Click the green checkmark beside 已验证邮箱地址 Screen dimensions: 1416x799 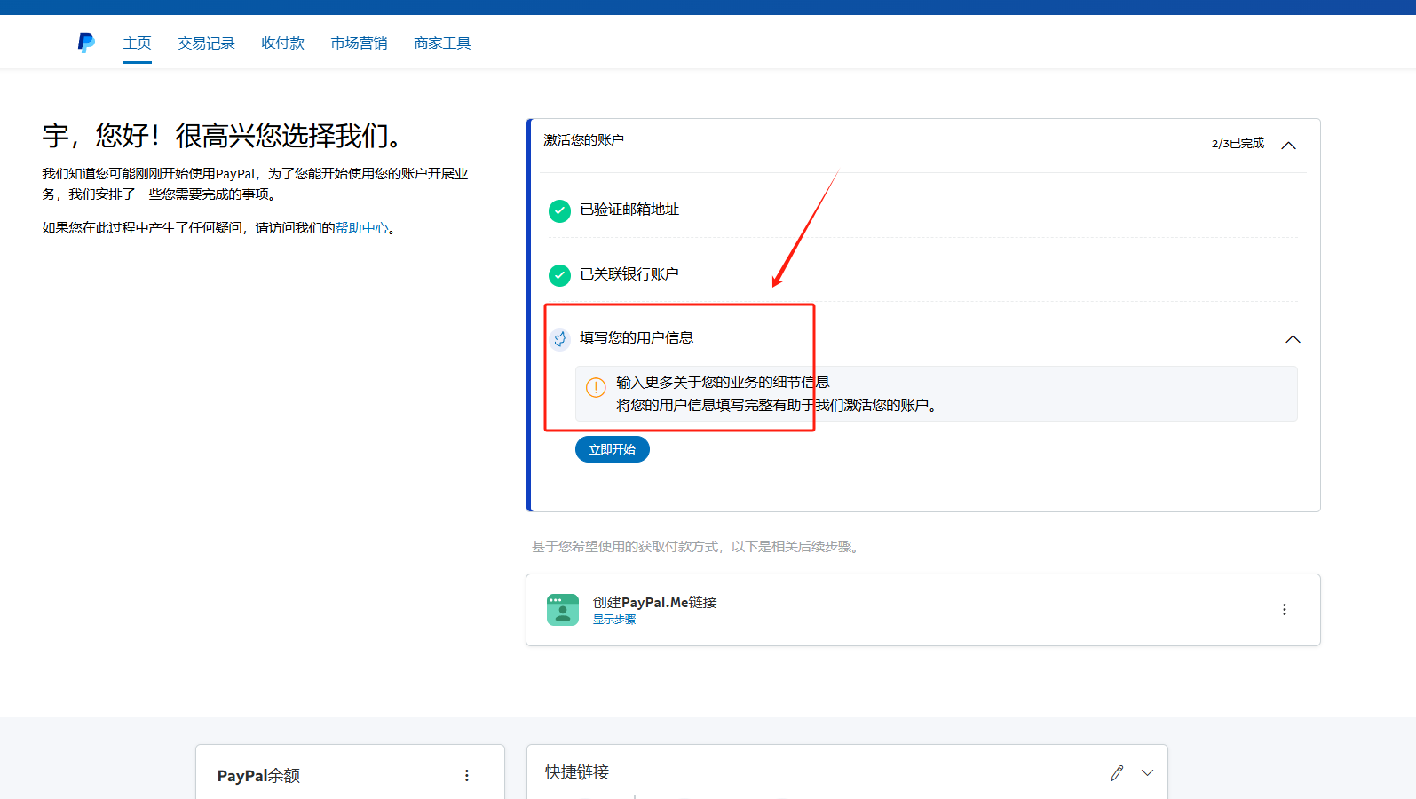[x=559, y=210]
